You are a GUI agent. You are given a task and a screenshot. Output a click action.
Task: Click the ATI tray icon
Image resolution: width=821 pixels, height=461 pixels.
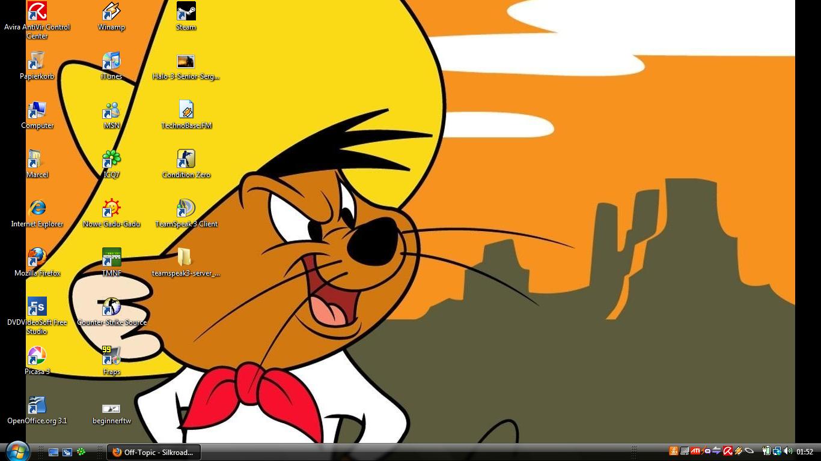(695, 451)
